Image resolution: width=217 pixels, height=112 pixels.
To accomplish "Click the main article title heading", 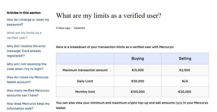I will [x=108, y=16].
